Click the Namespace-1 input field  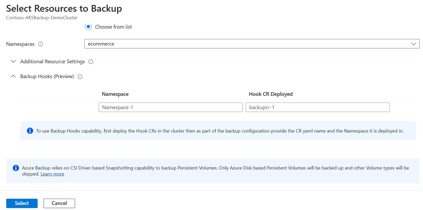pos(171,107)
